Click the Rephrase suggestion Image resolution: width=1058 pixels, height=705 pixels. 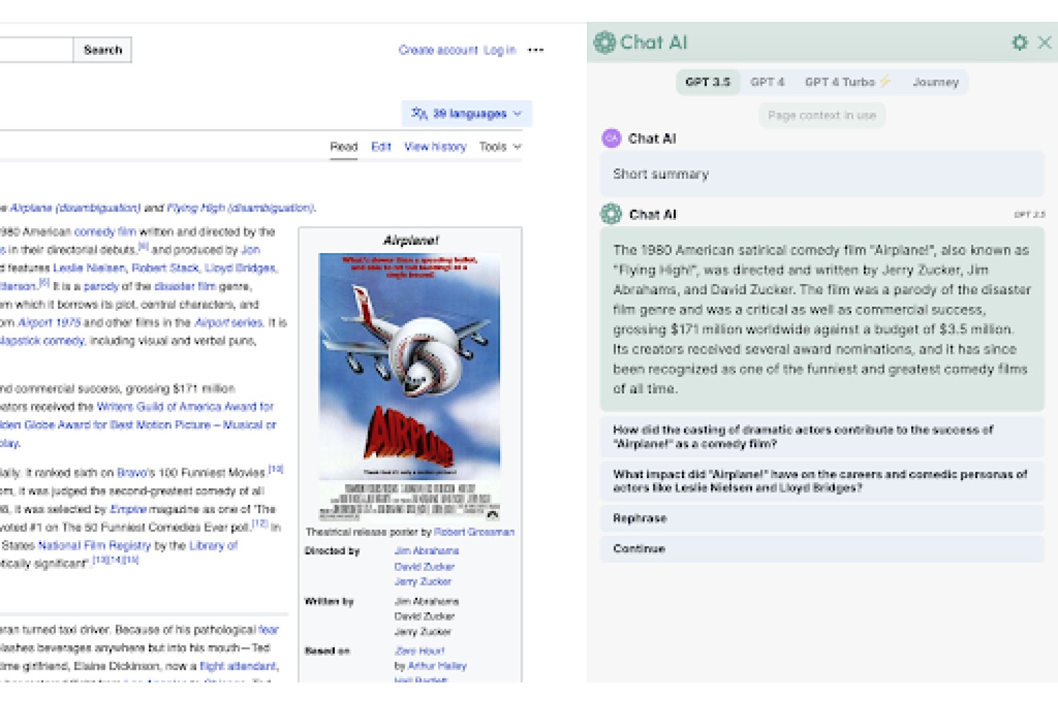(822, 518)
